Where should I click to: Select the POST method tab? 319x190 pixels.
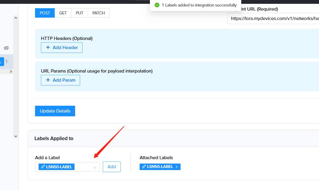coord(45,13)
